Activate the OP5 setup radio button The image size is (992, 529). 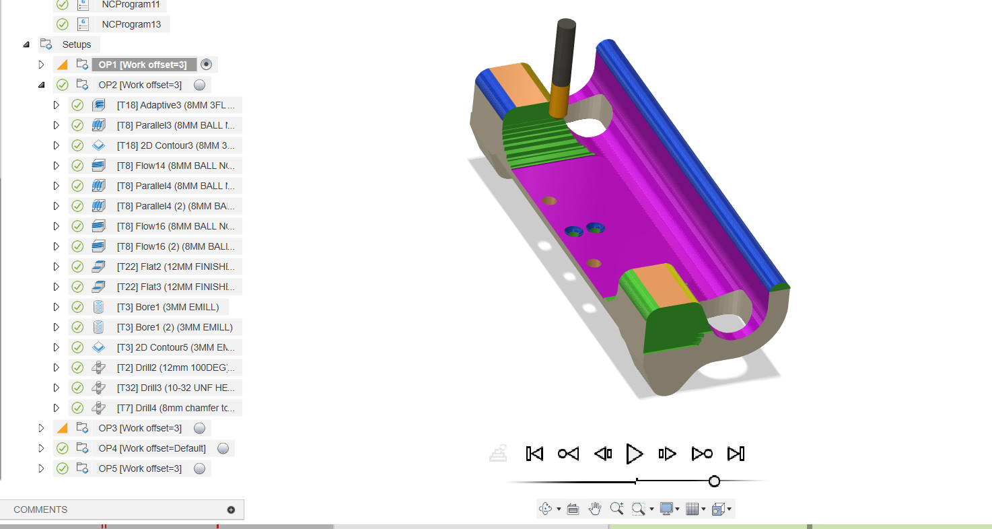pos(199,468)
